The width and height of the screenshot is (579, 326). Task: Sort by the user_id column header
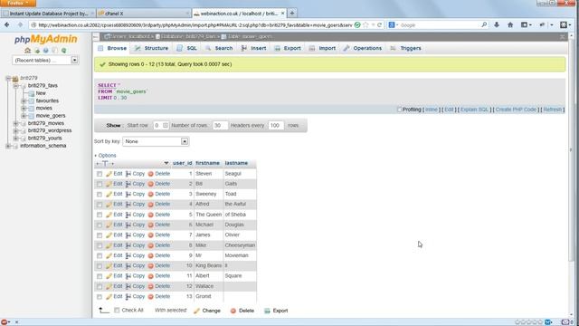(183, 163)
